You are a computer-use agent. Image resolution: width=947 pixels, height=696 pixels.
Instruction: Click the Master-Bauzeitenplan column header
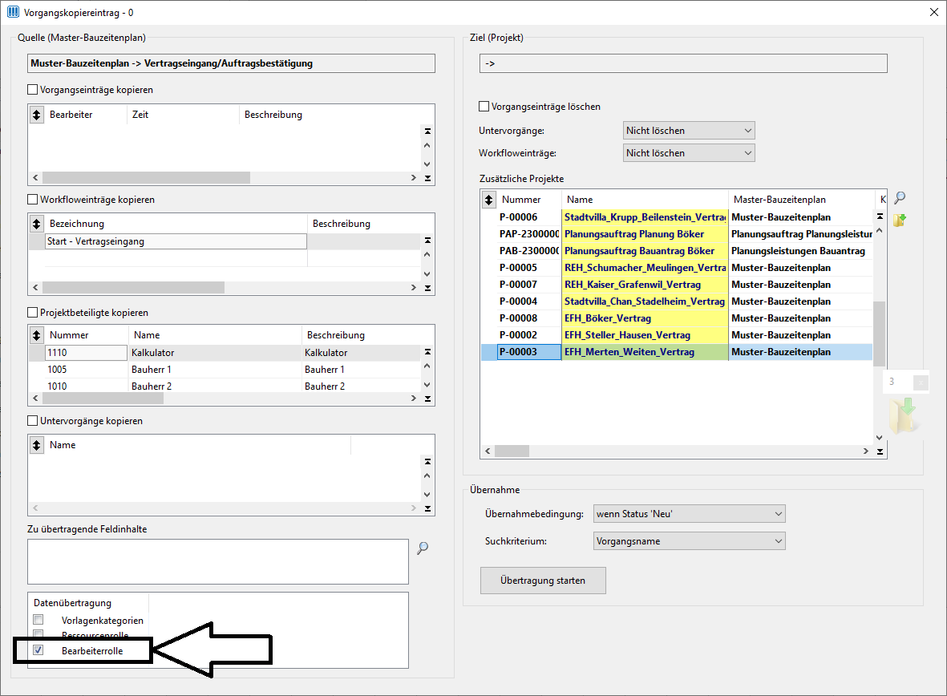(x=801, y=200)
